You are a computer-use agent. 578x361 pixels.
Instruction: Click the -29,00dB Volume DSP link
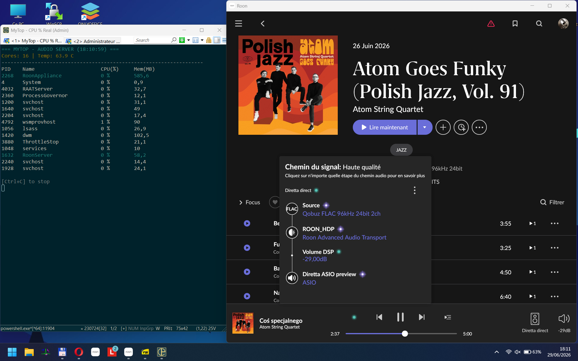click(x=315, y=259)
